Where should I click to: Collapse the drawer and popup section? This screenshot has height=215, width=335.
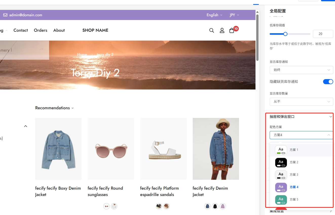[330, 117]
